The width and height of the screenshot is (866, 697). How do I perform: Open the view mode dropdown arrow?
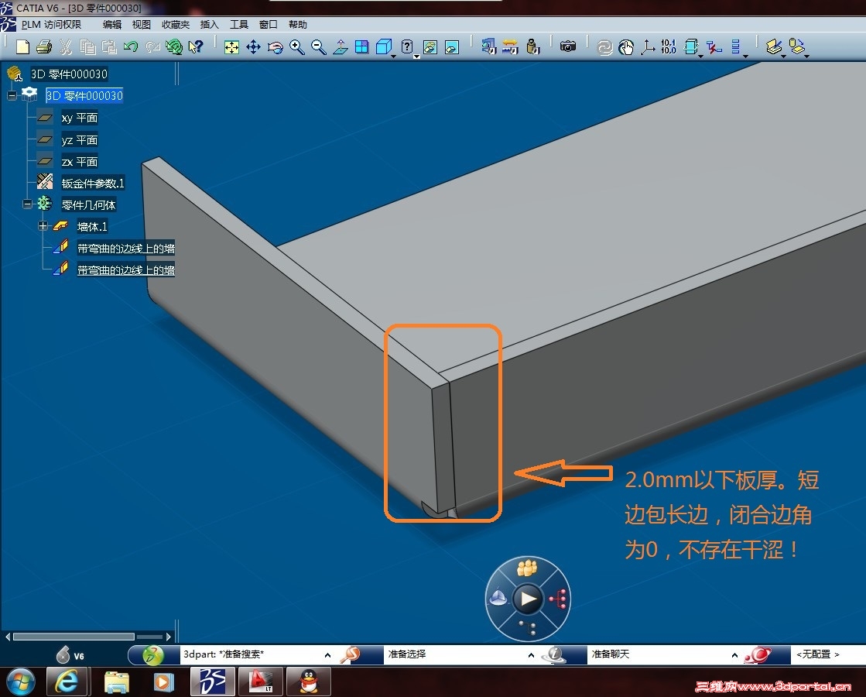tap(416, 57)
